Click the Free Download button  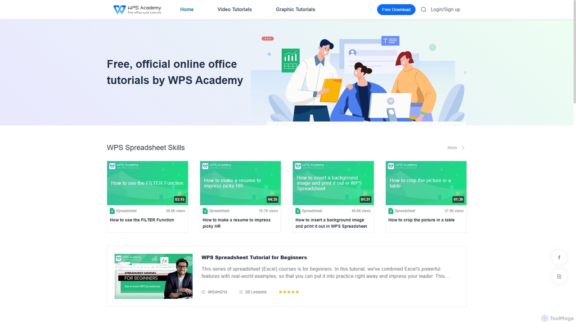click(396, 9)
